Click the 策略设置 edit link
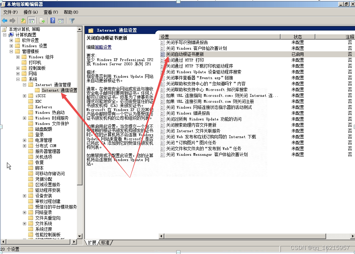Viewport: 355px width, 254px height. click(103, 47)
